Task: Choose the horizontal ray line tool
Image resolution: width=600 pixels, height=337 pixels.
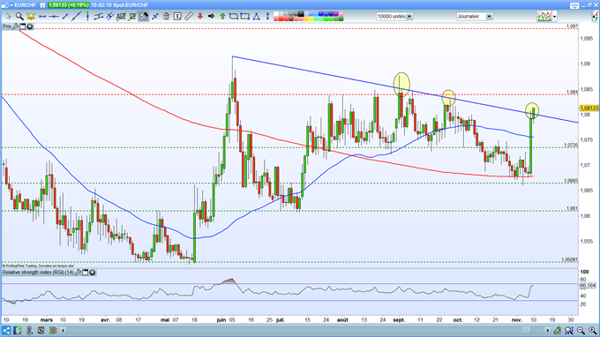Action: 54,16
